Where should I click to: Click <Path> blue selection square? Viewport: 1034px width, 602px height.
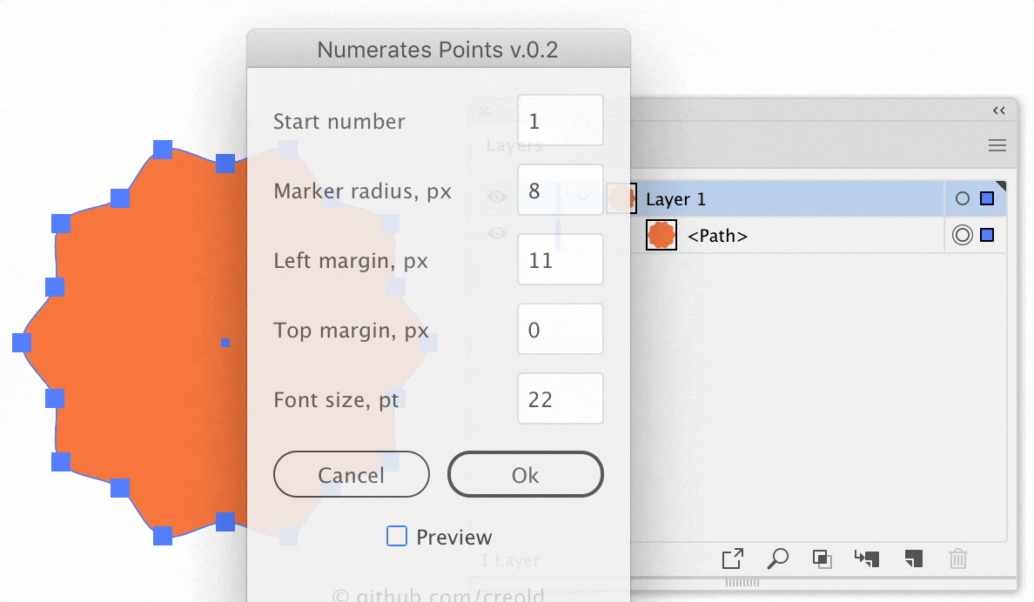coord(987,235)
